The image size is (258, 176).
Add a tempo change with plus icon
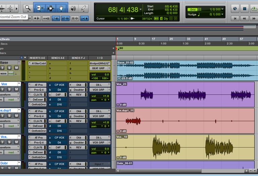pos(113,48)
